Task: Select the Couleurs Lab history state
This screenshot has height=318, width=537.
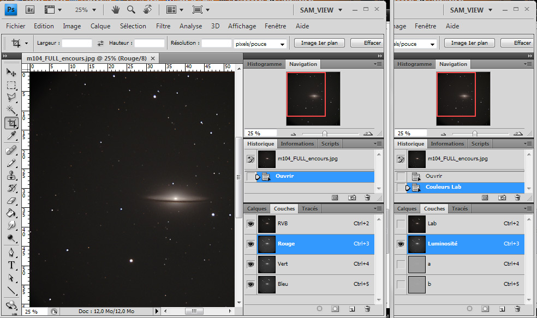Action: pyautogui.click(x=444, y=187)
